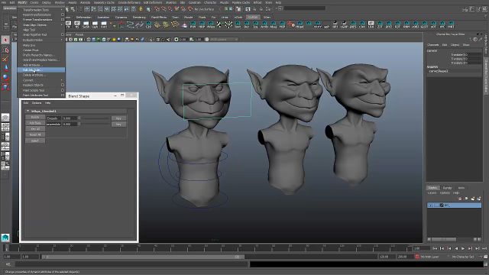Open option box for Paint Scripts Tool
The image size is (489, 275).
[63, 90]
